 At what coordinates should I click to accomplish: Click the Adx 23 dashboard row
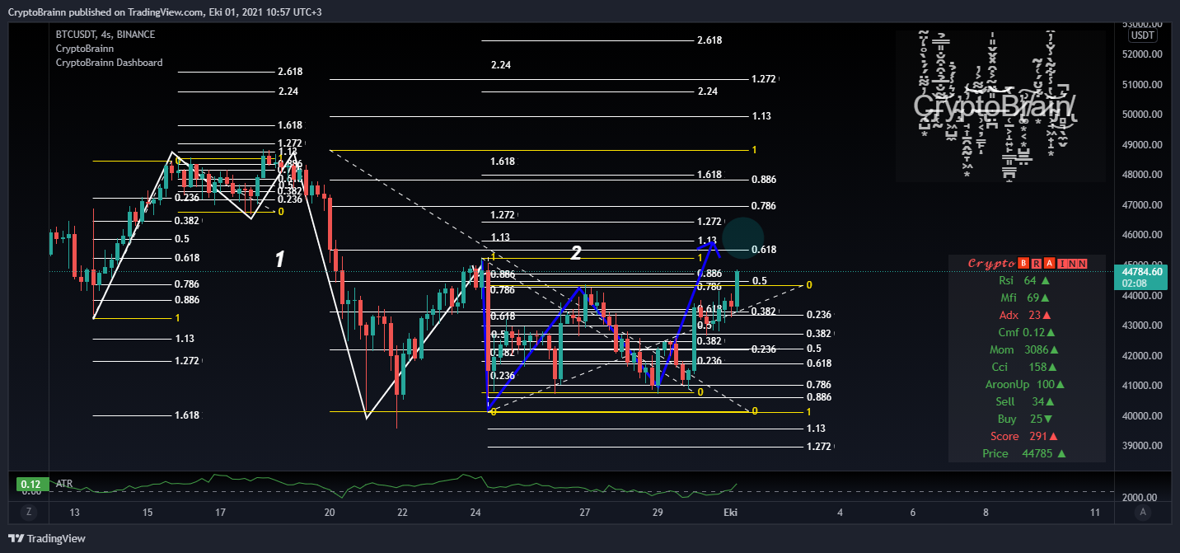click(1027, 315)
